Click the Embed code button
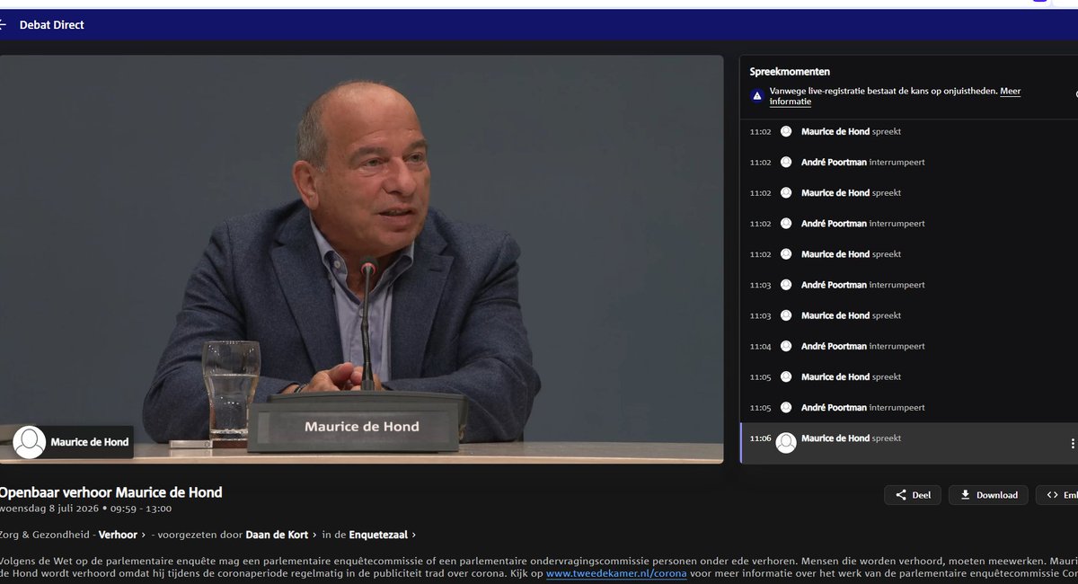1078x584 pixels. pos(1057,495)
